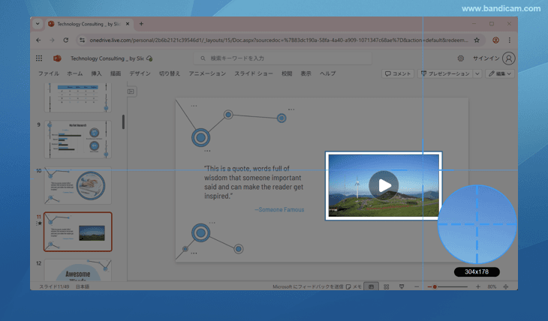
Task: Click the browser forward arrow
Action: tap(52, 40)
